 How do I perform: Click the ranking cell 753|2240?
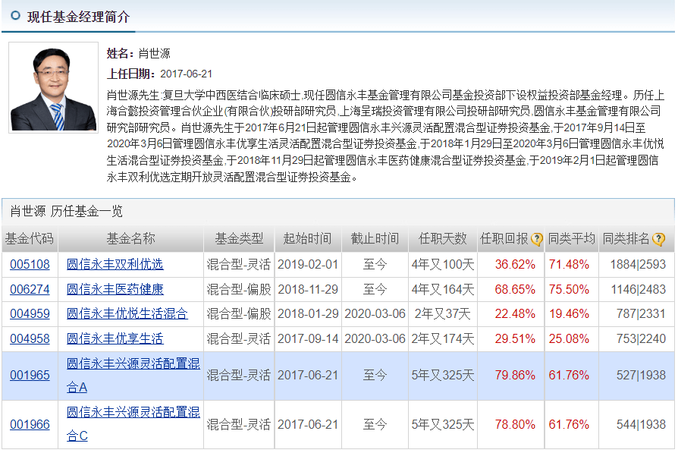[x=641, y=338]
